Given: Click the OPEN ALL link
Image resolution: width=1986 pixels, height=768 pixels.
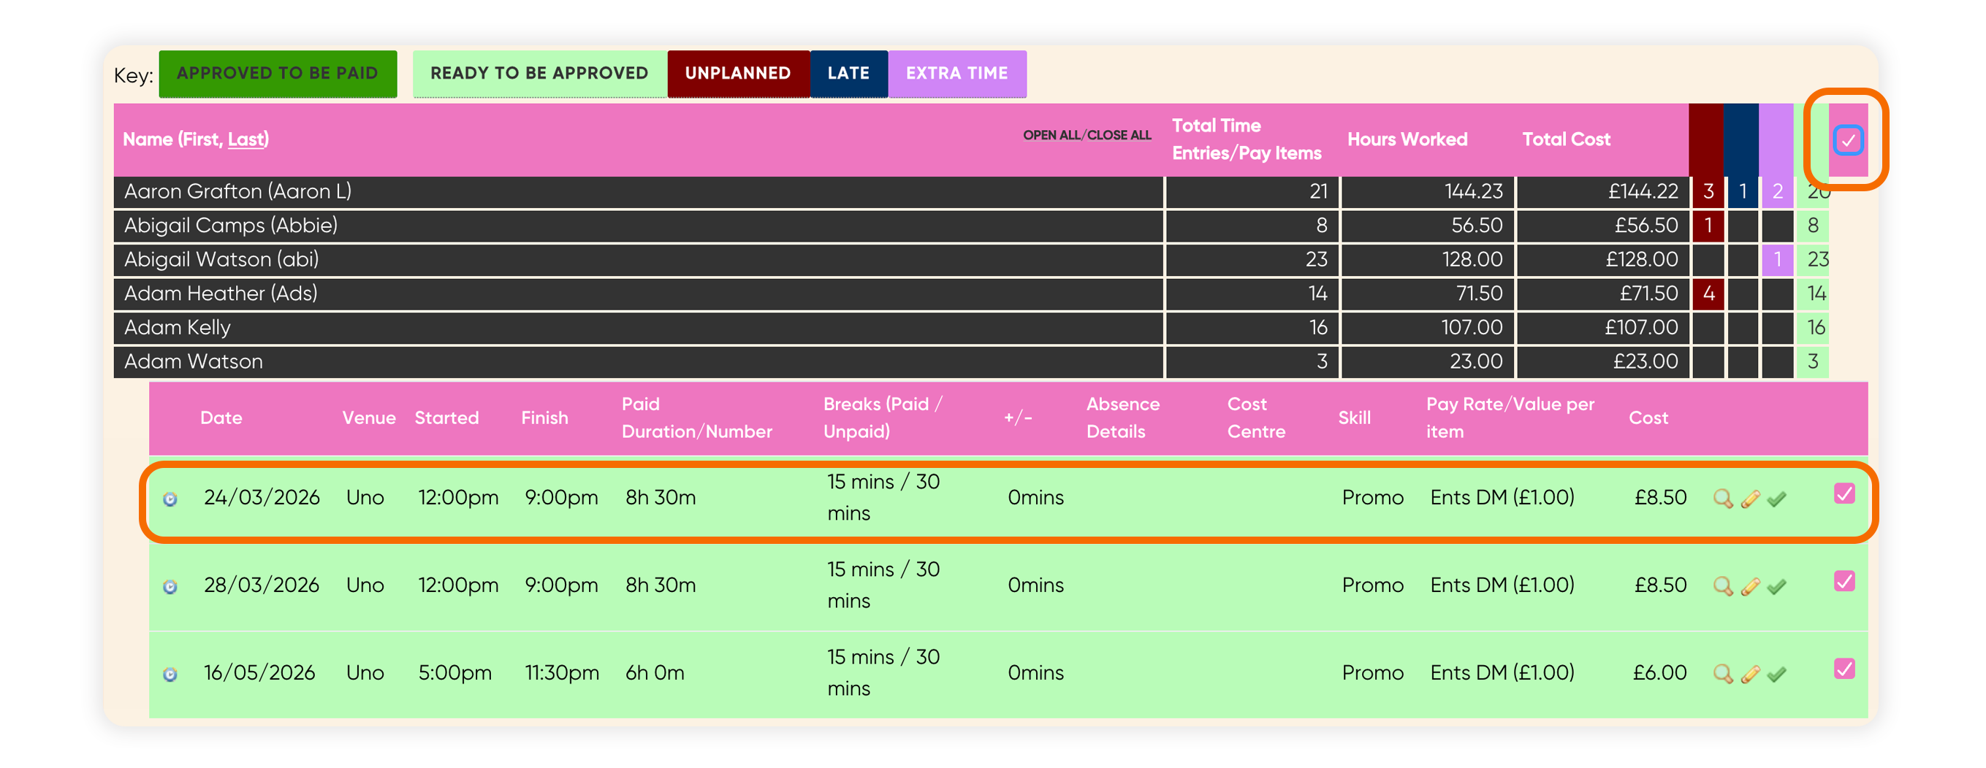Looking at the screenshot, I should [x=1051, y=136].
